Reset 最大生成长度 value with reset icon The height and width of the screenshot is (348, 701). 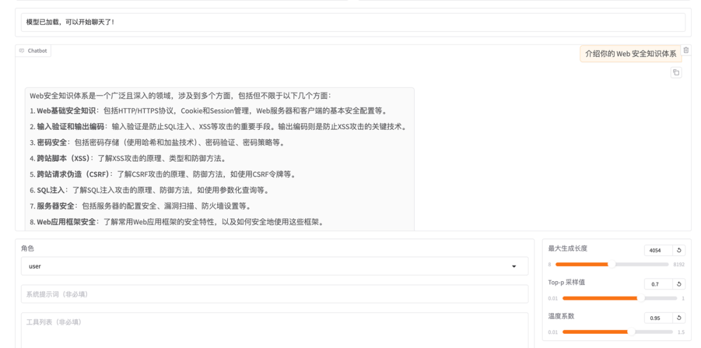(679, 251)
